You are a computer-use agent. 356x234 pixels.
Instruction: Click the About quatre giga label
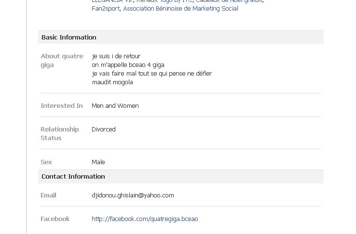(x=62, y=60)
